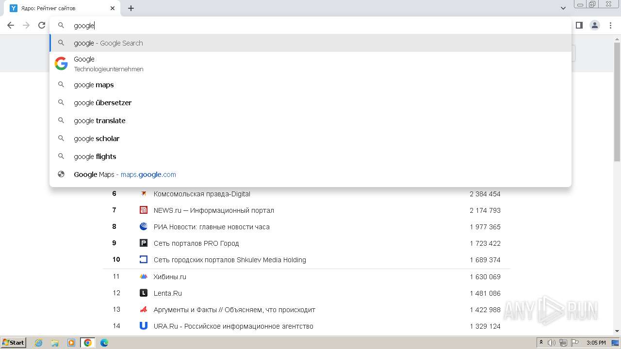Open the tab search chevron in title bar
621x349 pixels.
pyautogui.click(x=563, y=8)
